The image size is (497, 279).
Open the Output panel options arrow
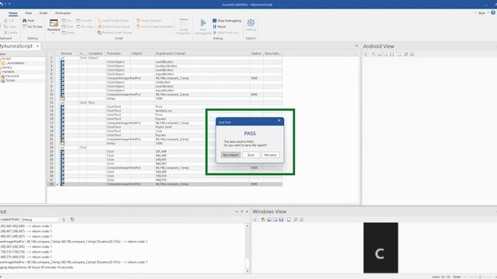pyautogui.click(x=237, y=212)
